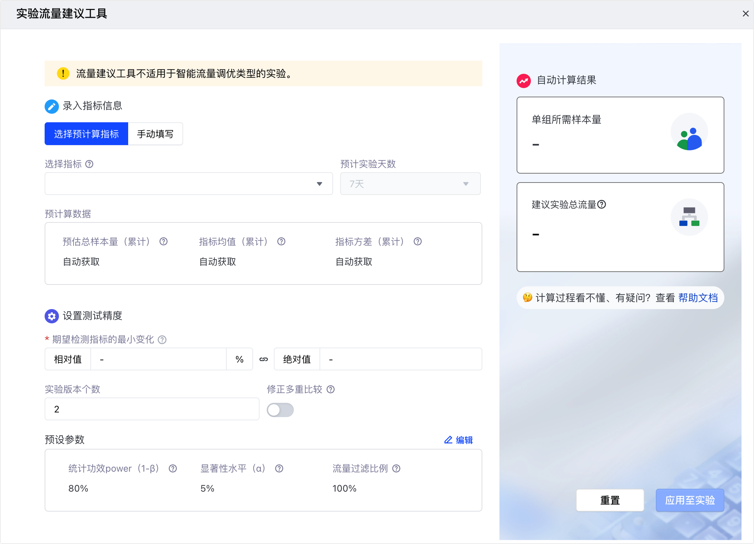
Task: Expand the 预计实验天数 7天 dropdown
Action: [410, 184]
